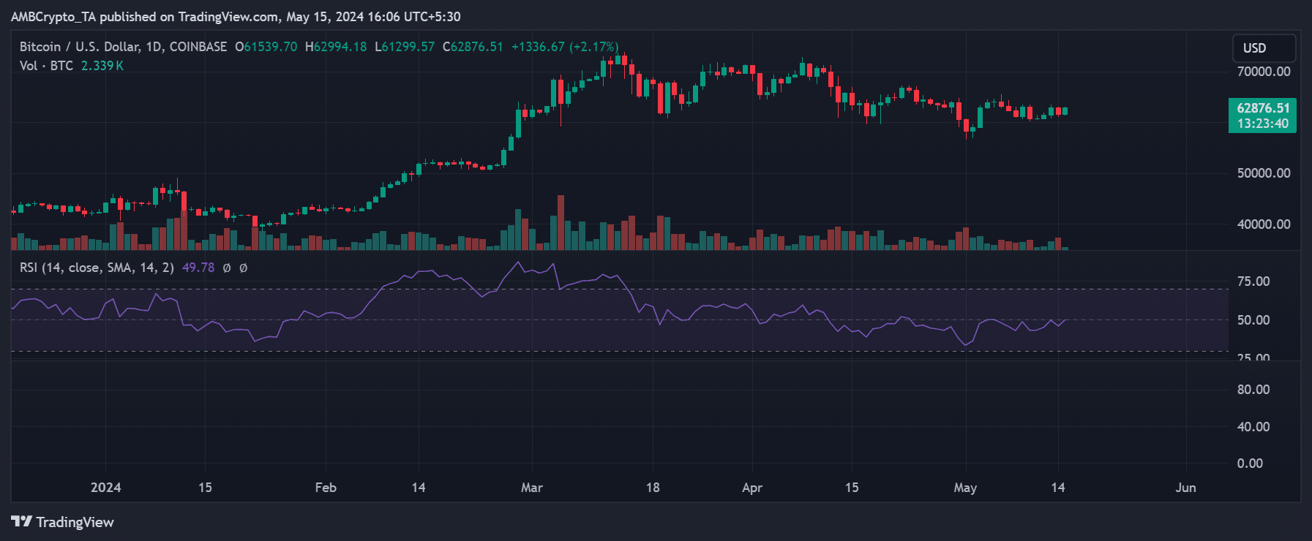Click the Feb time axis label
Image resolution: width=1312 pixels, height=541 pixels.
click(x=326, y=488)
